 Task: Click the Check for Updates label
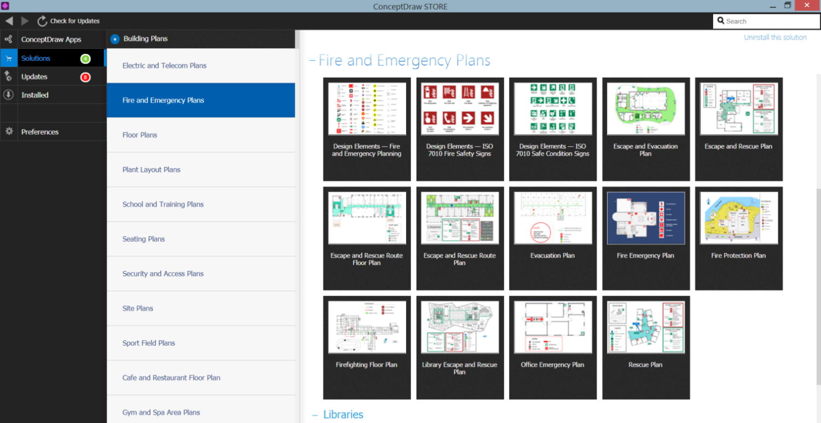point(75,21)
